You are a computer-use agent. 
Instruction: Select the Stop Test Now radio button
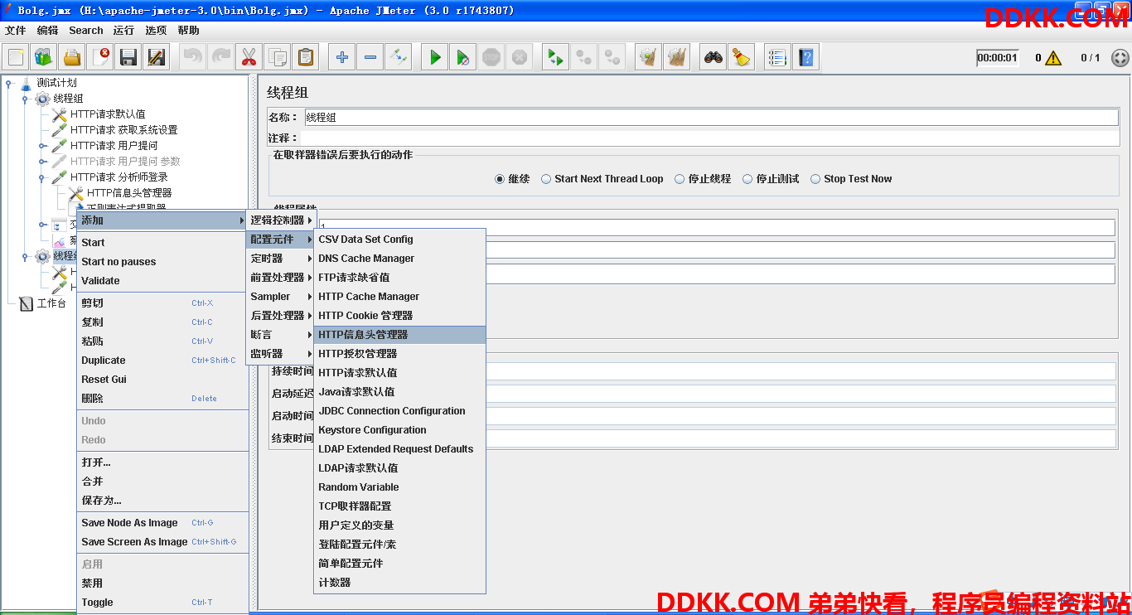(815, 179)
